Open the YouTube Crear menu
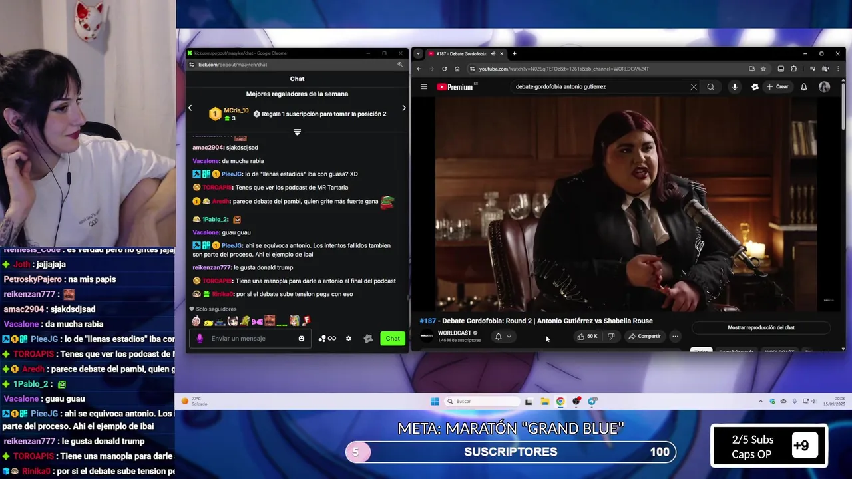Image resolution: width=852 pixels, height=479 pixels. [777, 87]
